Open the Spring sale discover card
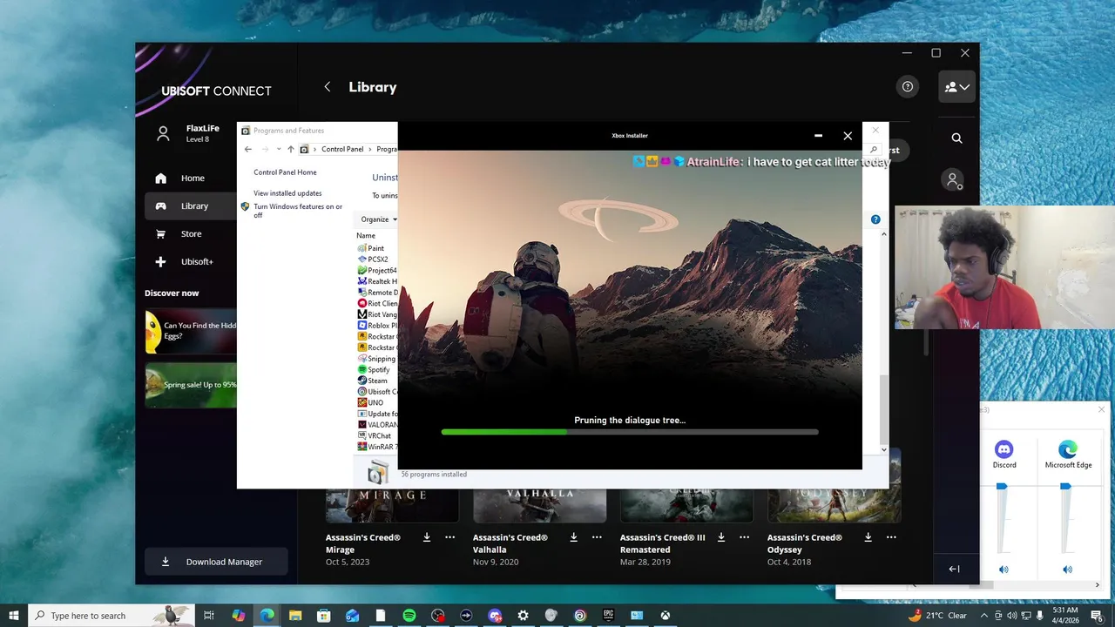1115x627 pixels. point(191,385)
